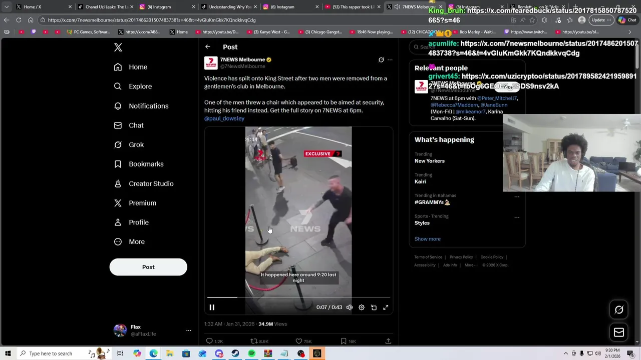Open Notifications in the X sidebar
Image resolution: width=641 pixels, height=360 pixels.
point(141,106)
